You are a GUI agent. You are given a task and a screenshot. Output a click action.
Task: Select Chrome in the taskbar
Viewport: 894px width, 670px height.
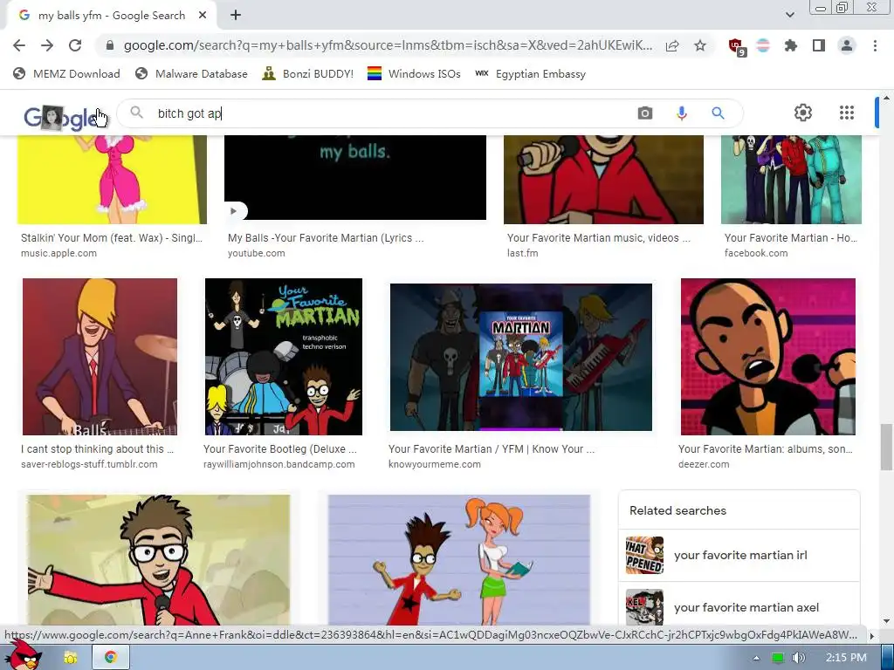pyautogui.click(x=111, y=658)
